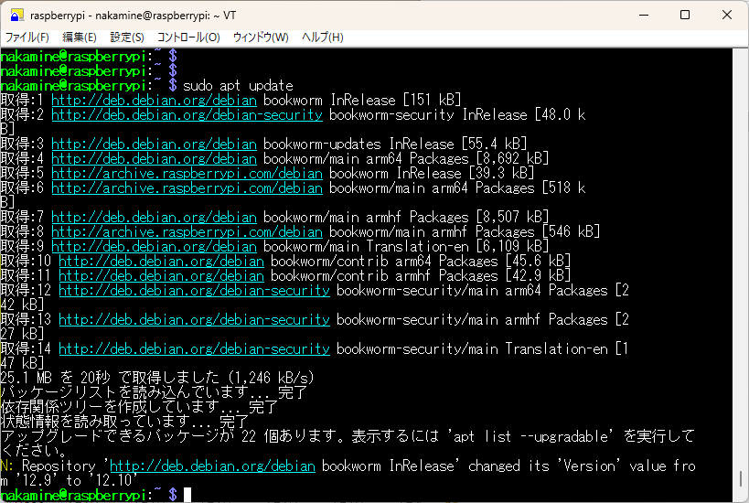
Task: Click the URL in the N: Repository notice
Action: (x=212, y=466)
